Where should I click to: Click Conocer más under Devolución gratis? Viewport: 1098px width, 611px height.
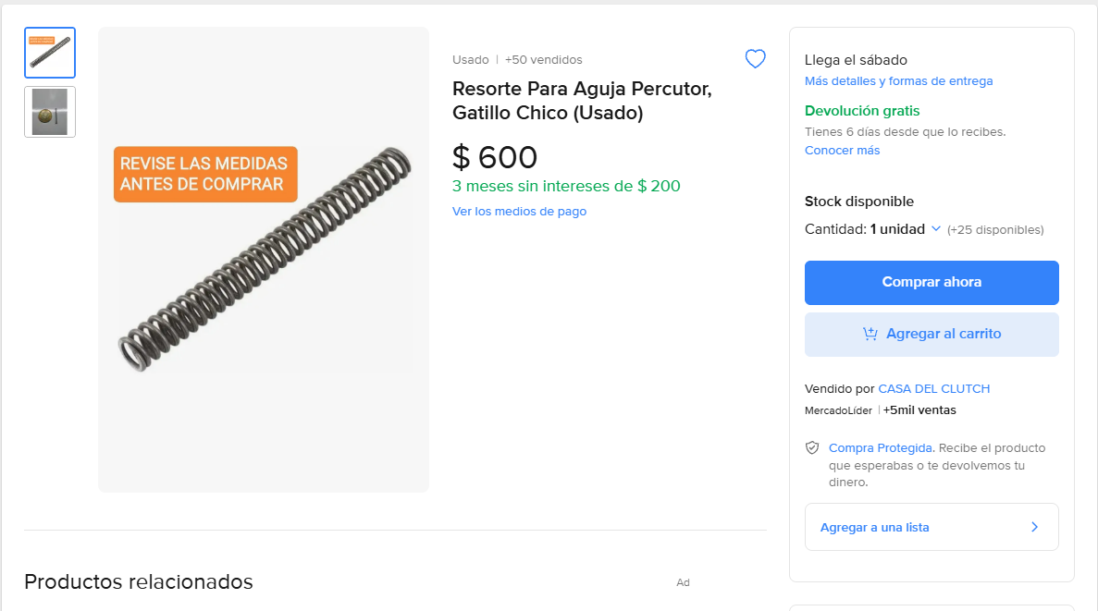pyautogui.click(x=842, y=151)
